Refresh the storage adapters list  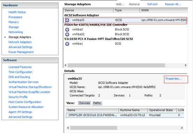pos(153,4)
